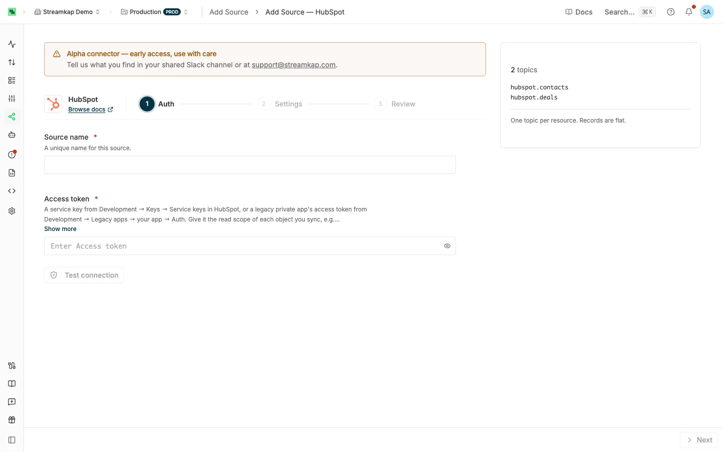The width and height of the screenshot is (723, 452).
Task: Open the alert circle icon with red dot
Action: (x=12, y=154)
